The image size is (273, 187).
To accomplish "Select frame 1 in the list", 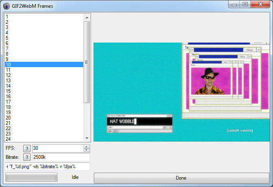I will 44,17.
